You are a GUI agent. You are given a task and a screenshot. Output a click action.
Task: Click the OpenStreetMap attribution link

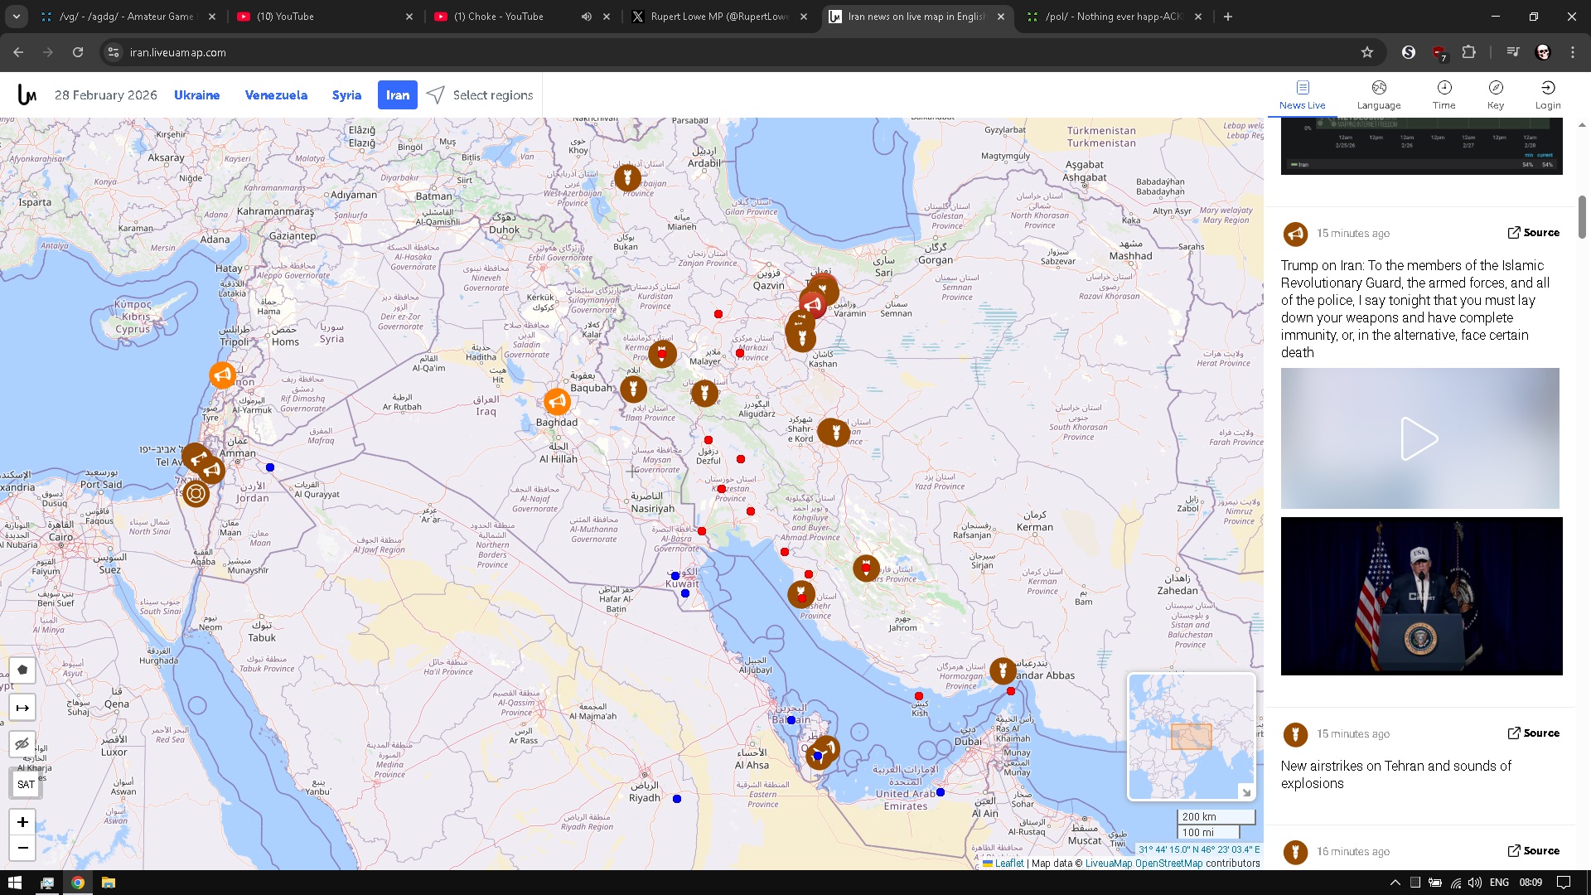[1168, 864]
